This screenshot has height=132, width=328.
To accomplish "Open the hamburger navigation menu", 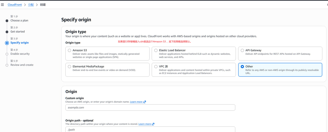I will [x=3, y=5].
